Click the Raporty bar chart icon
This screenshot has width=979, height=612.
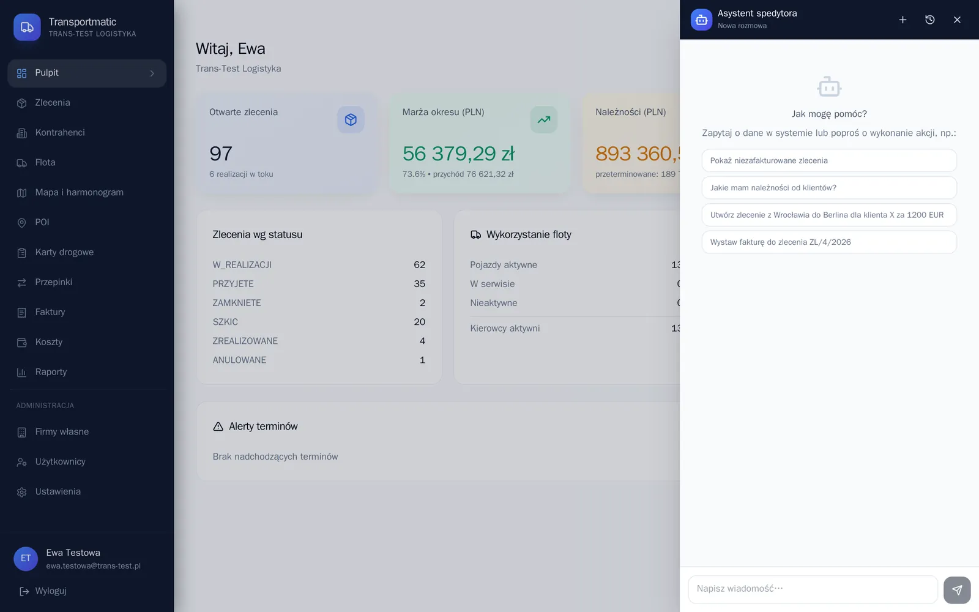(22, 373)
